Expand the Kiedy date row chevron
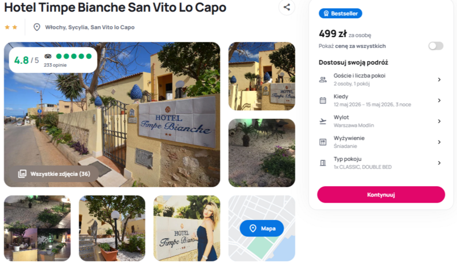 439,101
